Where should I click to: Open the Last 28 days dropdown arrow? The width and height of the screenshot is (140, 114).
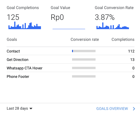click(x=31, y=108)
